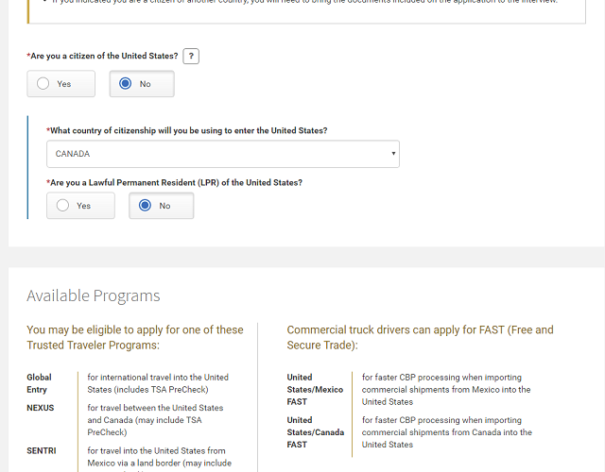This screenshot has width=605, height=472.
Task: Select No for United States citizen
Action: [142, 84]
